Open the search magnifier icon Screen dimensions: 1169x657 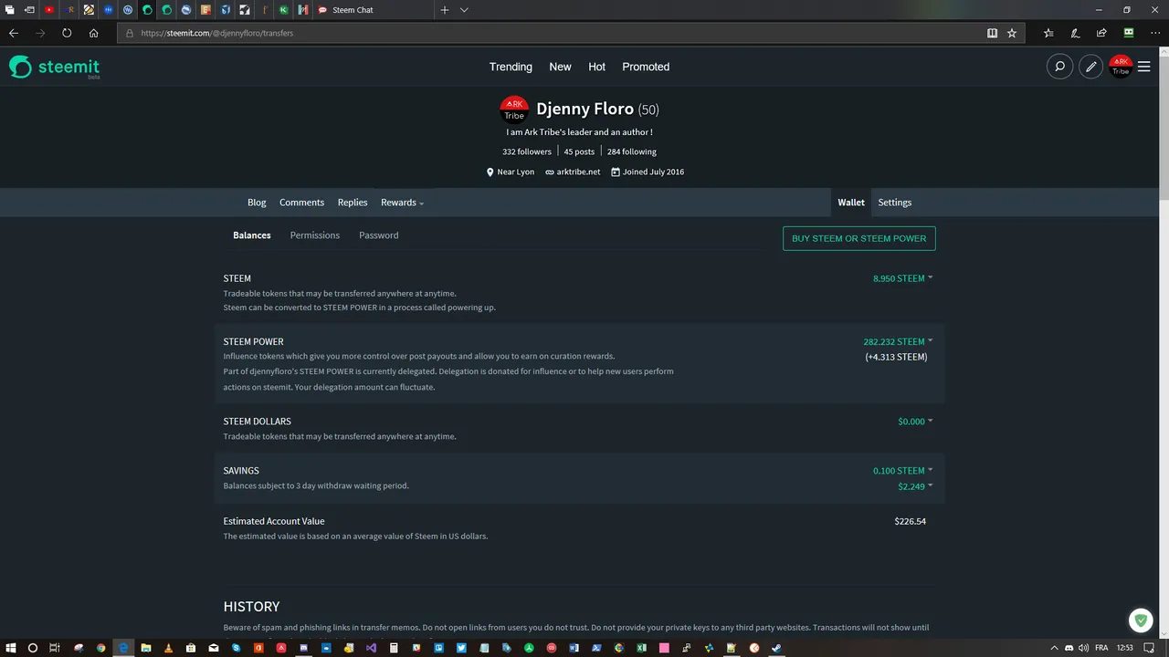1059,67
